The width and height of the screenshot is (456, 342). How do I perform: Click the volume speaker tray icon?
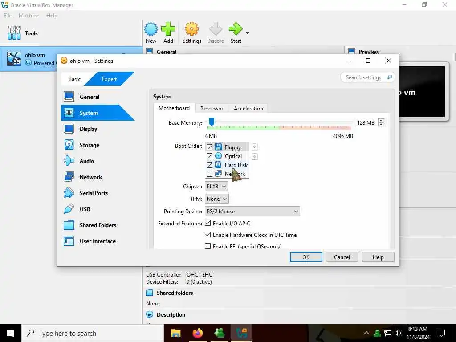(x=398, y=333)
